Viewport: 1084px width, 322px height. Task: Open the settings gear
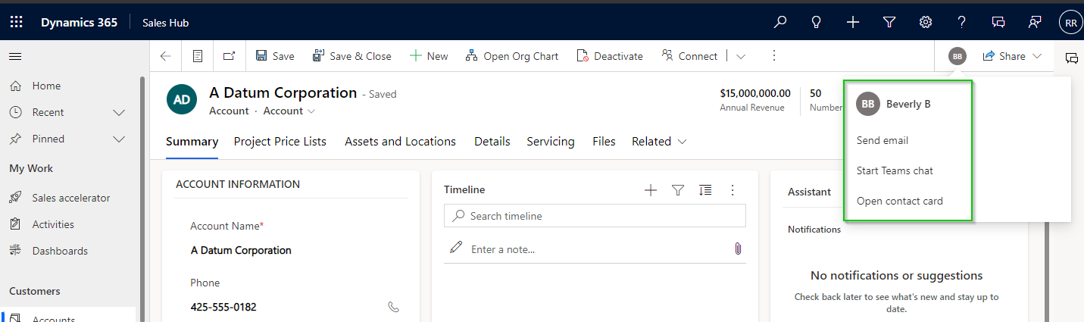click(x=926, y=22)
